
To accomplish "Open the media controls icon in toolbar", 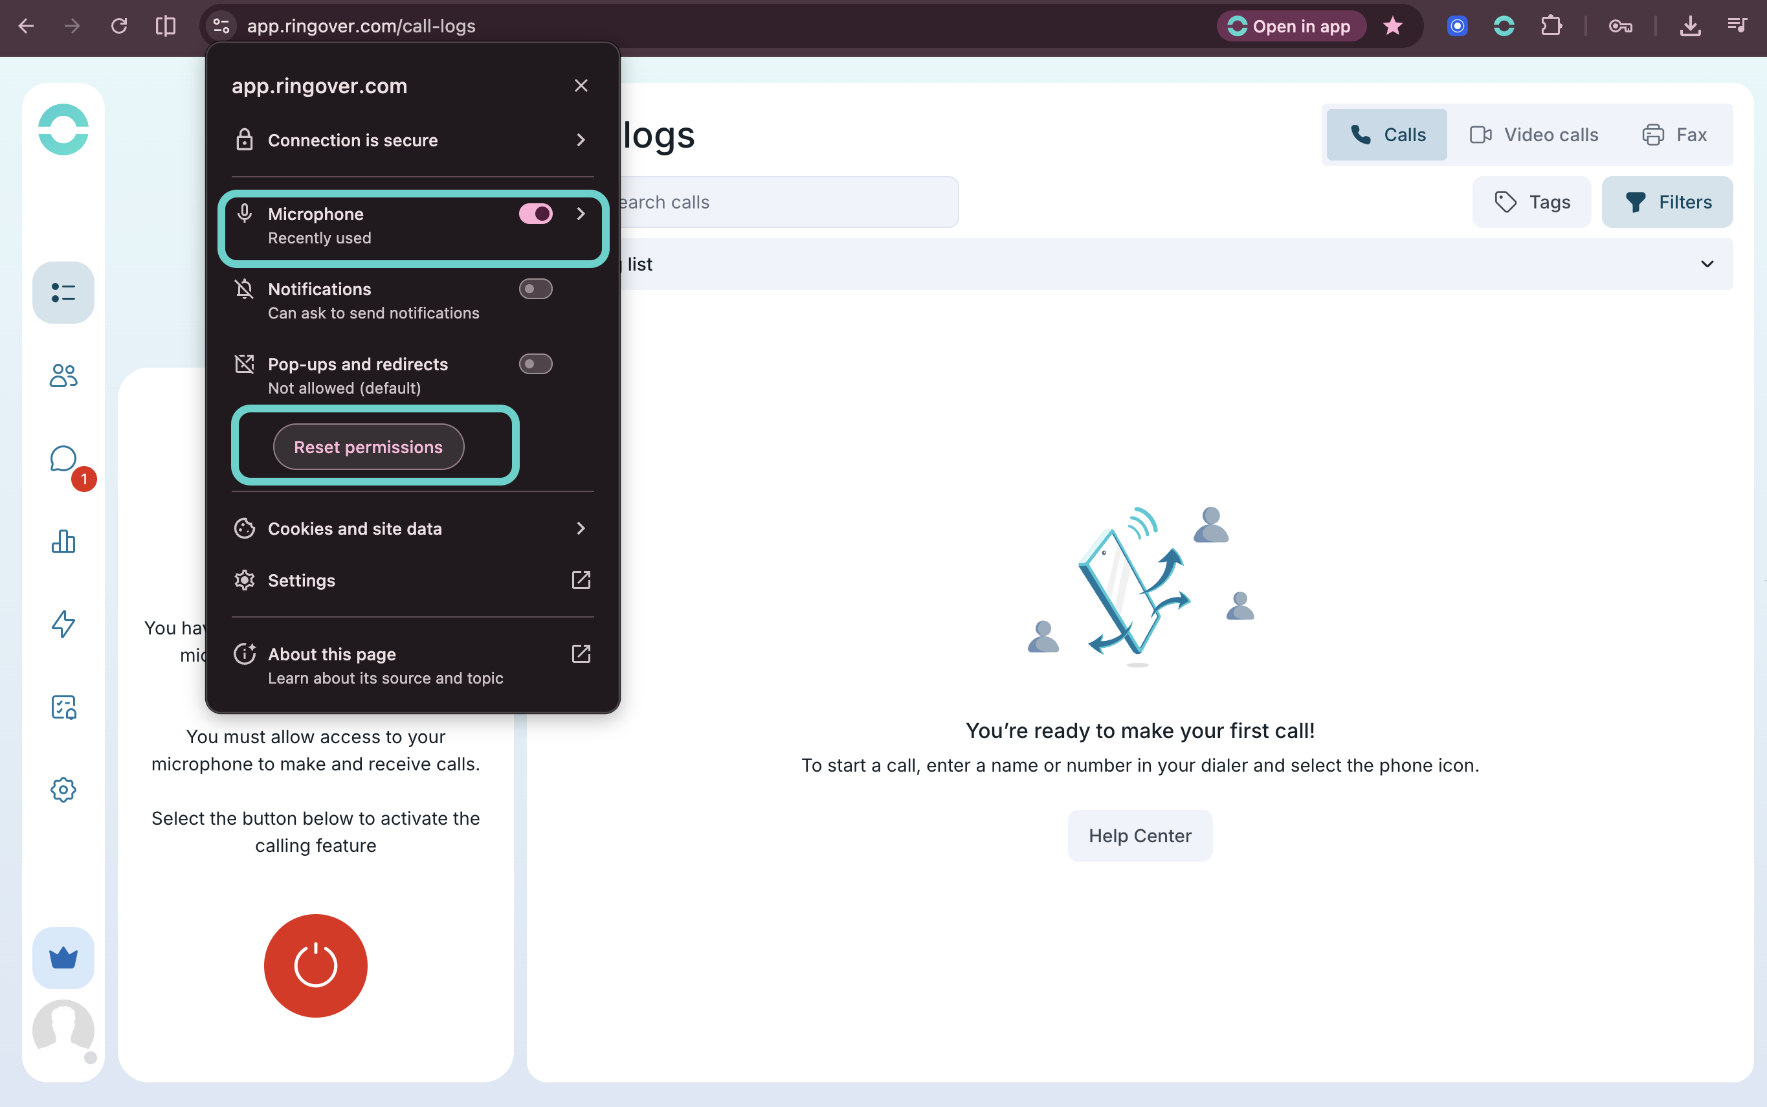I will click(1737, 27).
